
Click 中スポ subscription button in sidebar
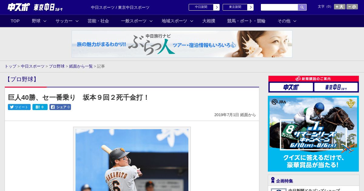click(291, 87)
